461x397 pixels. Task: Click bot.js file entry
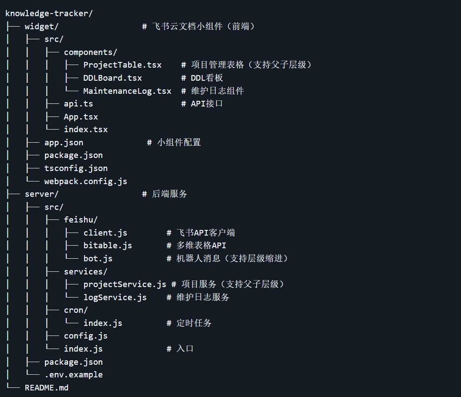(x=98, y=259)
